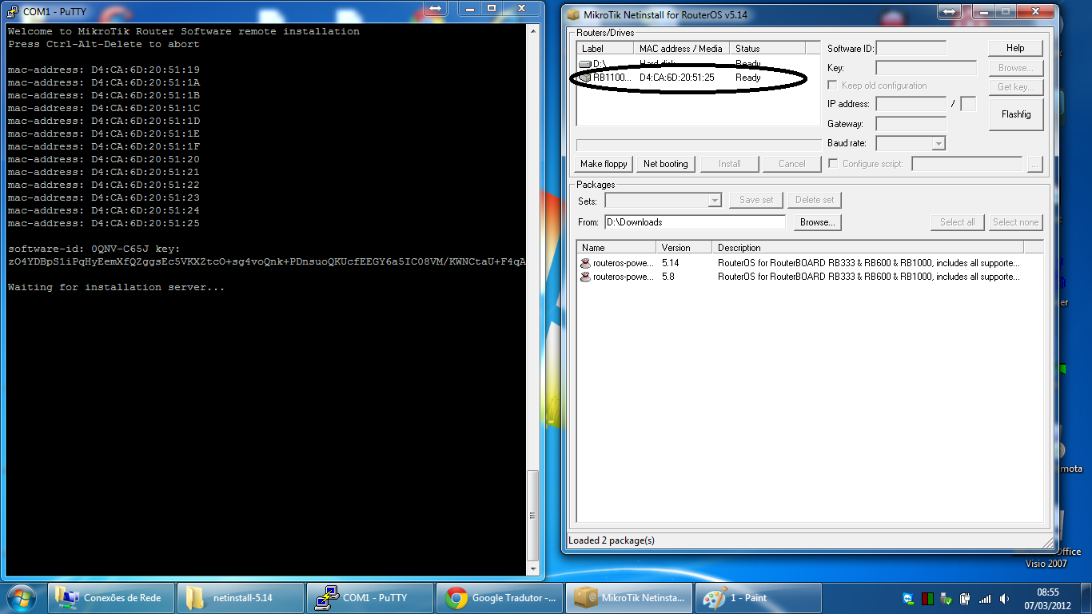
Task: Activate MikroTik Netinstall taskbar button
Action: 629,598
